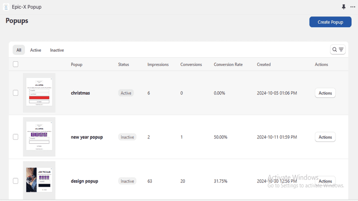Check the design popup row checkbox
The image size is (358, 201).
click(16, 181)
